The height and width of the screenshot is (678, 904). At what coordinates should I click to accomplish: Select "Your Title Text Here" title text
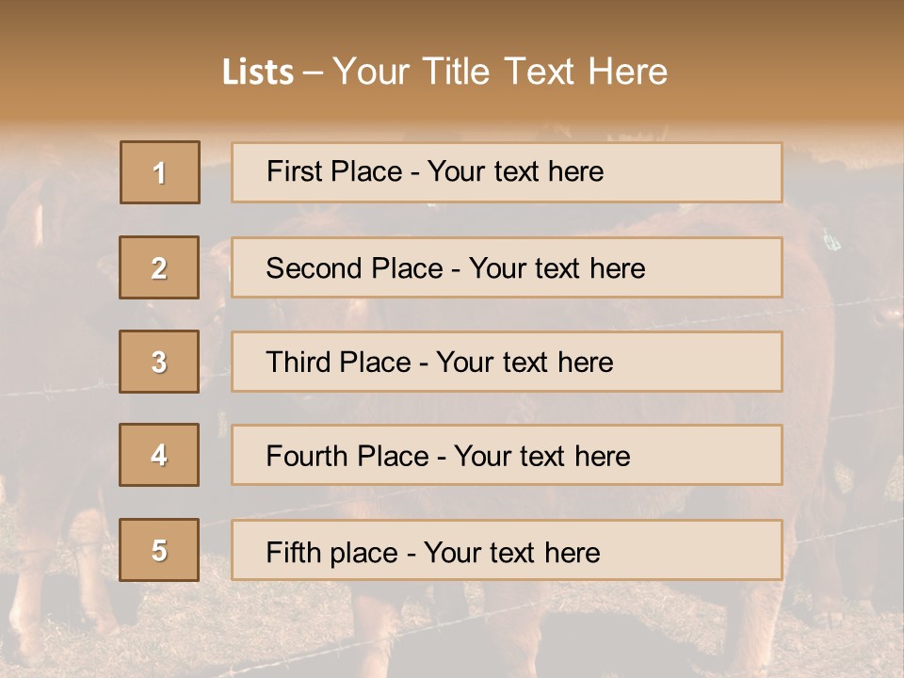(500, 72)
